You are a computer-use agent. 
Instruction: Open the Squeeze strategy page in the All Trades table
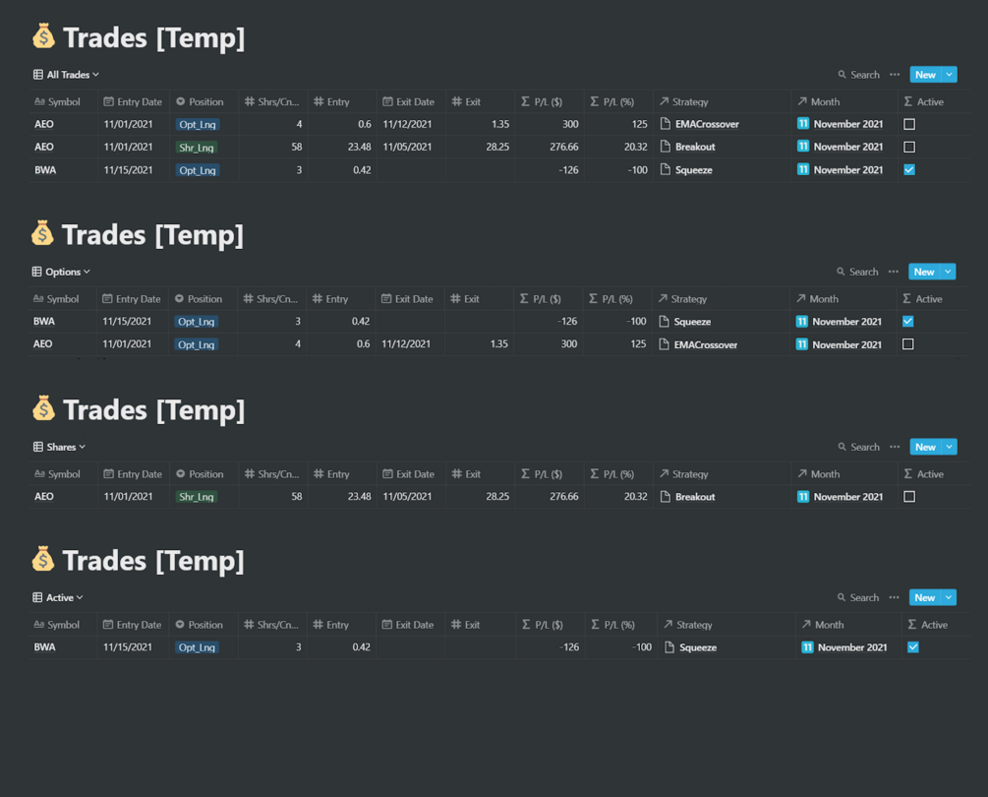693,170
